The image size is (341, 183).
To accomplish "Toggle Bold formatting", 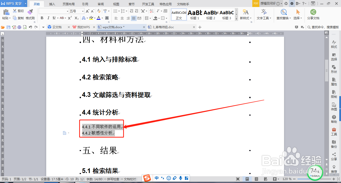I will pyautogui.click(x=42, y=18).
